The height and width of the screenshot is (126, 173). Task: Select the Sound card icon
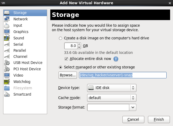[x=7, y=38]
